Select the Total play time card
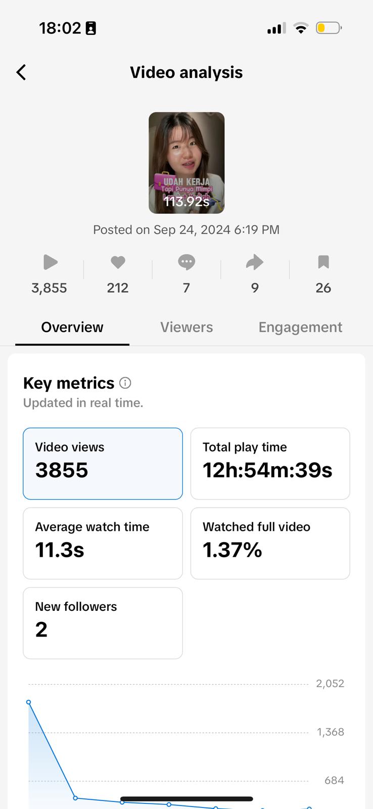Viewport: 373px width, 809px height. [x=270, y=463]
